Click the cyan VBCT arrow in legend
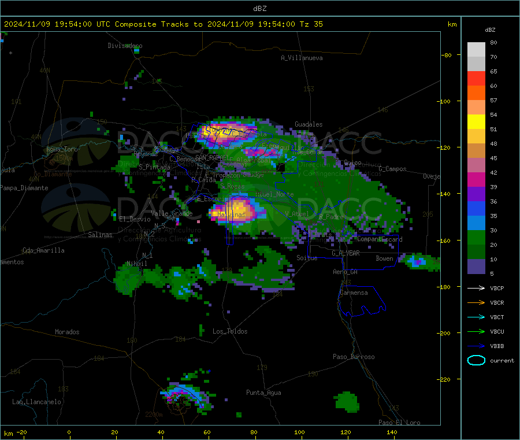Screen dimensions: 520x440 pyautogui.click(x=476, y=317)
